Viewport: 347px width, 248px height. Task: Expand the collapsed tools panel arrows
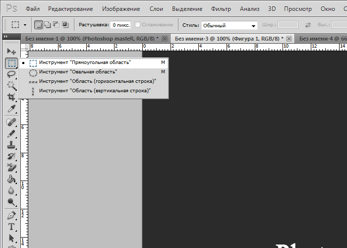pyautogui.click(x=6, y=37)
